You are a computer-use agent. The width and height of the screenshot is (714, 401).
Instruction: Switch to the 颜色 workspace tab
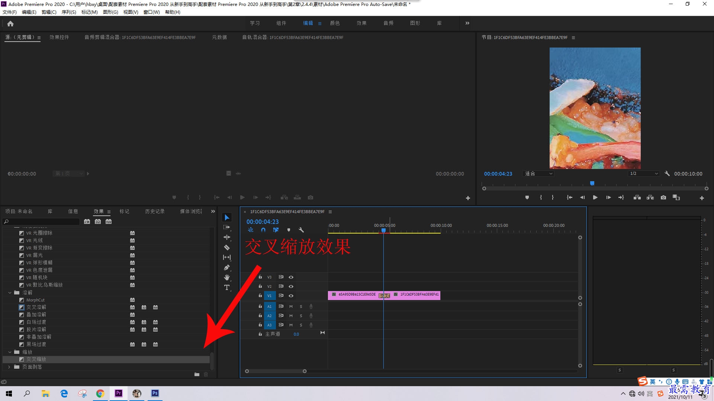(335, 23)
